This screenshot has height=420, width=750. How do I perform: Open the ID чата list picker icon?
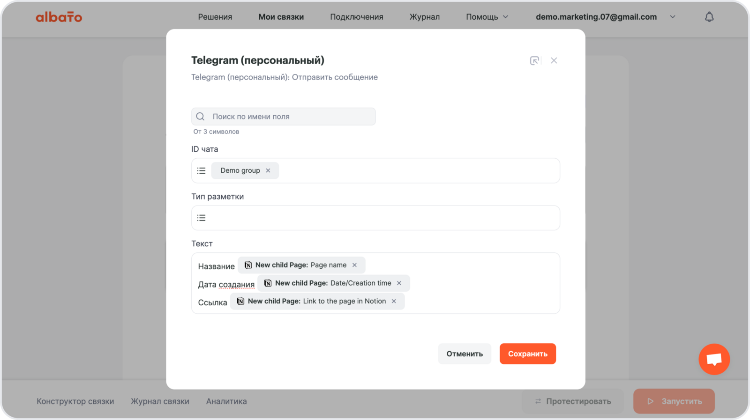pos(202,170)
